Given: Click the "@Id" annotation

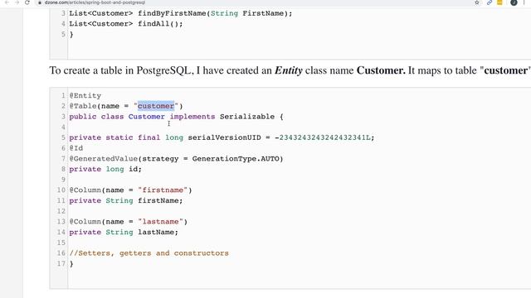Looking at the screenshot, I should [76, 148].
